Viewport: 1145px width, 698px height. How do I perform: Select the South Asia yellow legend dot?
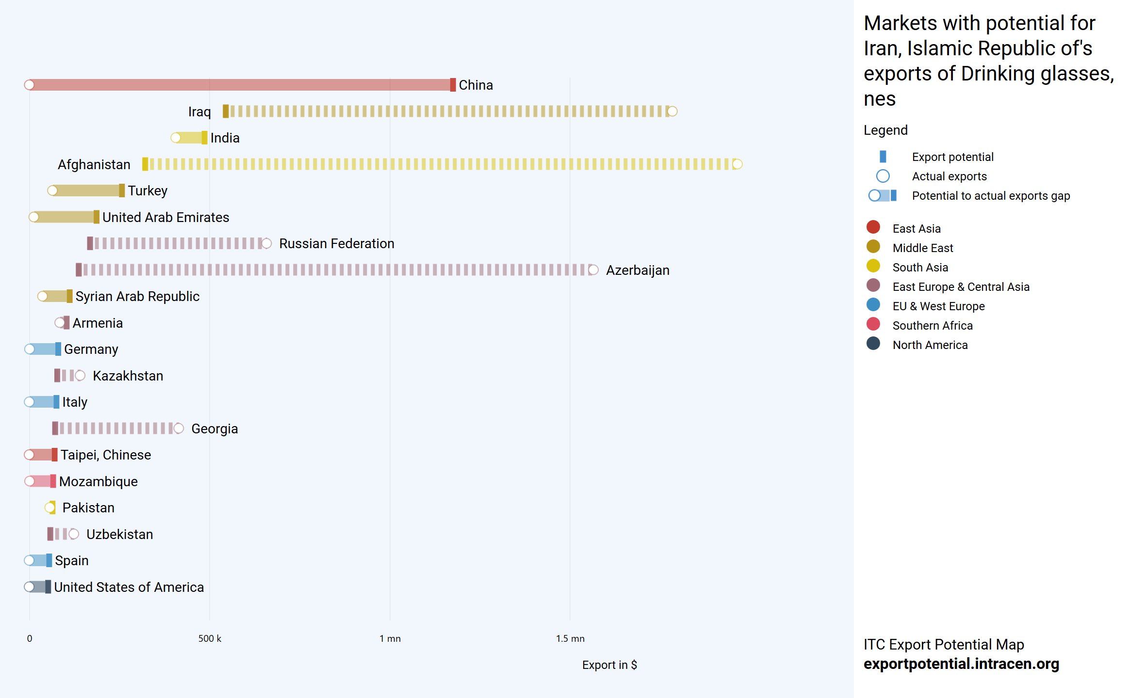(873, 266)
